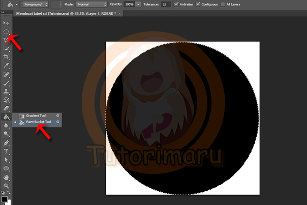Open the pattern picker dropdown arrow
The height and width of the screenshot is (205, 307).
click(x=60, y=4)
